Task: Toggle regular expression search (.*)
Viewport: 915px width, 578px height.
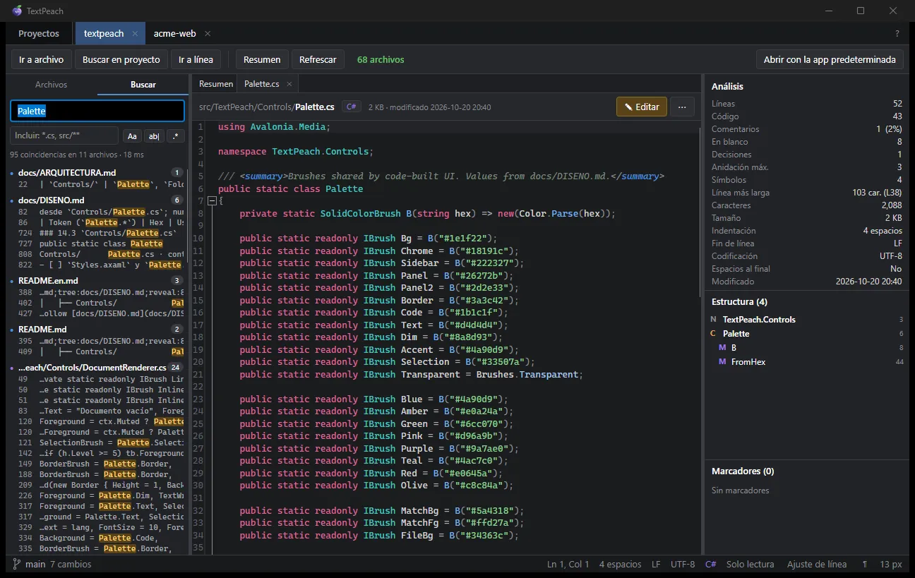Action: tap(176, 136)
